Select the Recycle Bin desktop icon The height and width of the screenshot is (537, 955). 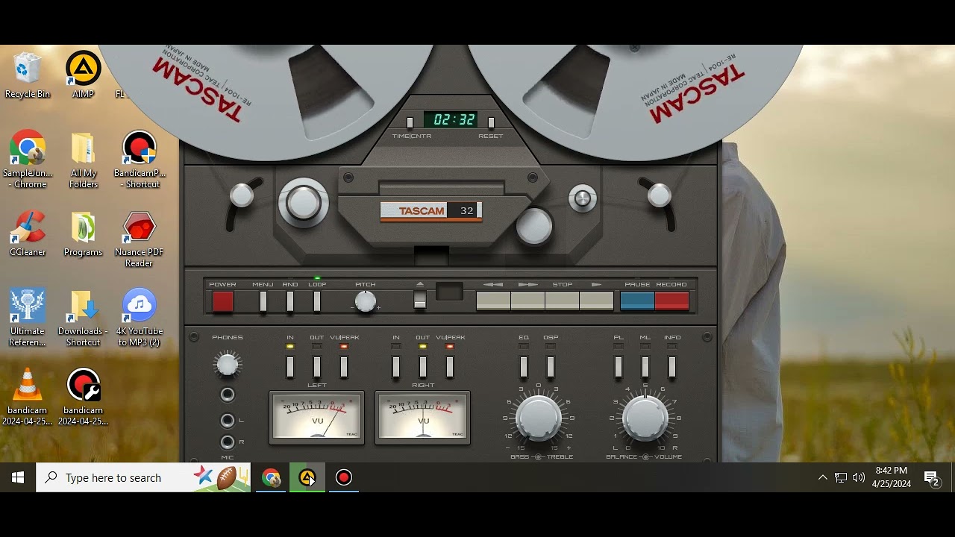28,75
